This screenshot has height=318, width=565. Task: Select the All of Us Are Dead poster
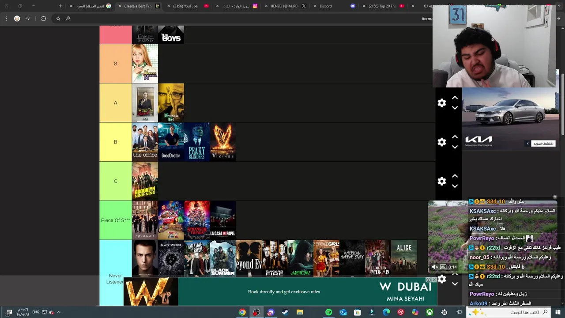[x=378, y=258]
